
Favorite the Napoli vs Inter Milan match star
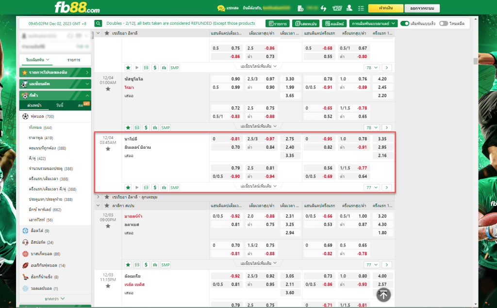pyautogui.click(x=108, y=149)
